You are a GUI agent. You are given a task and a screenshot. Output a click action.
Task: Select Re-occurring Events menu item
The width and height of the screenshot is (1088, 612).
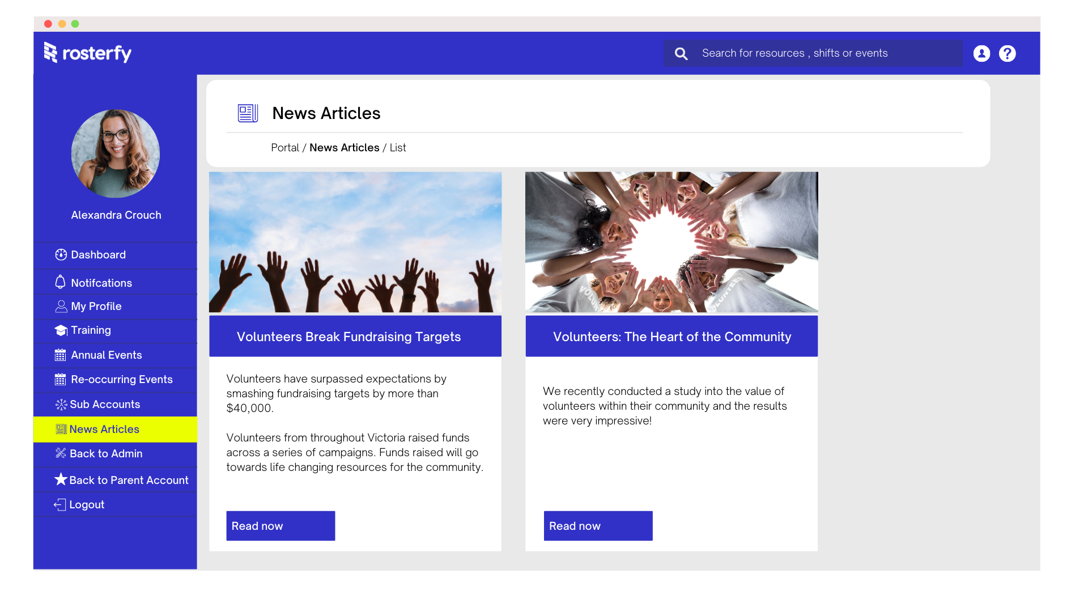click(x=116, y=380)
